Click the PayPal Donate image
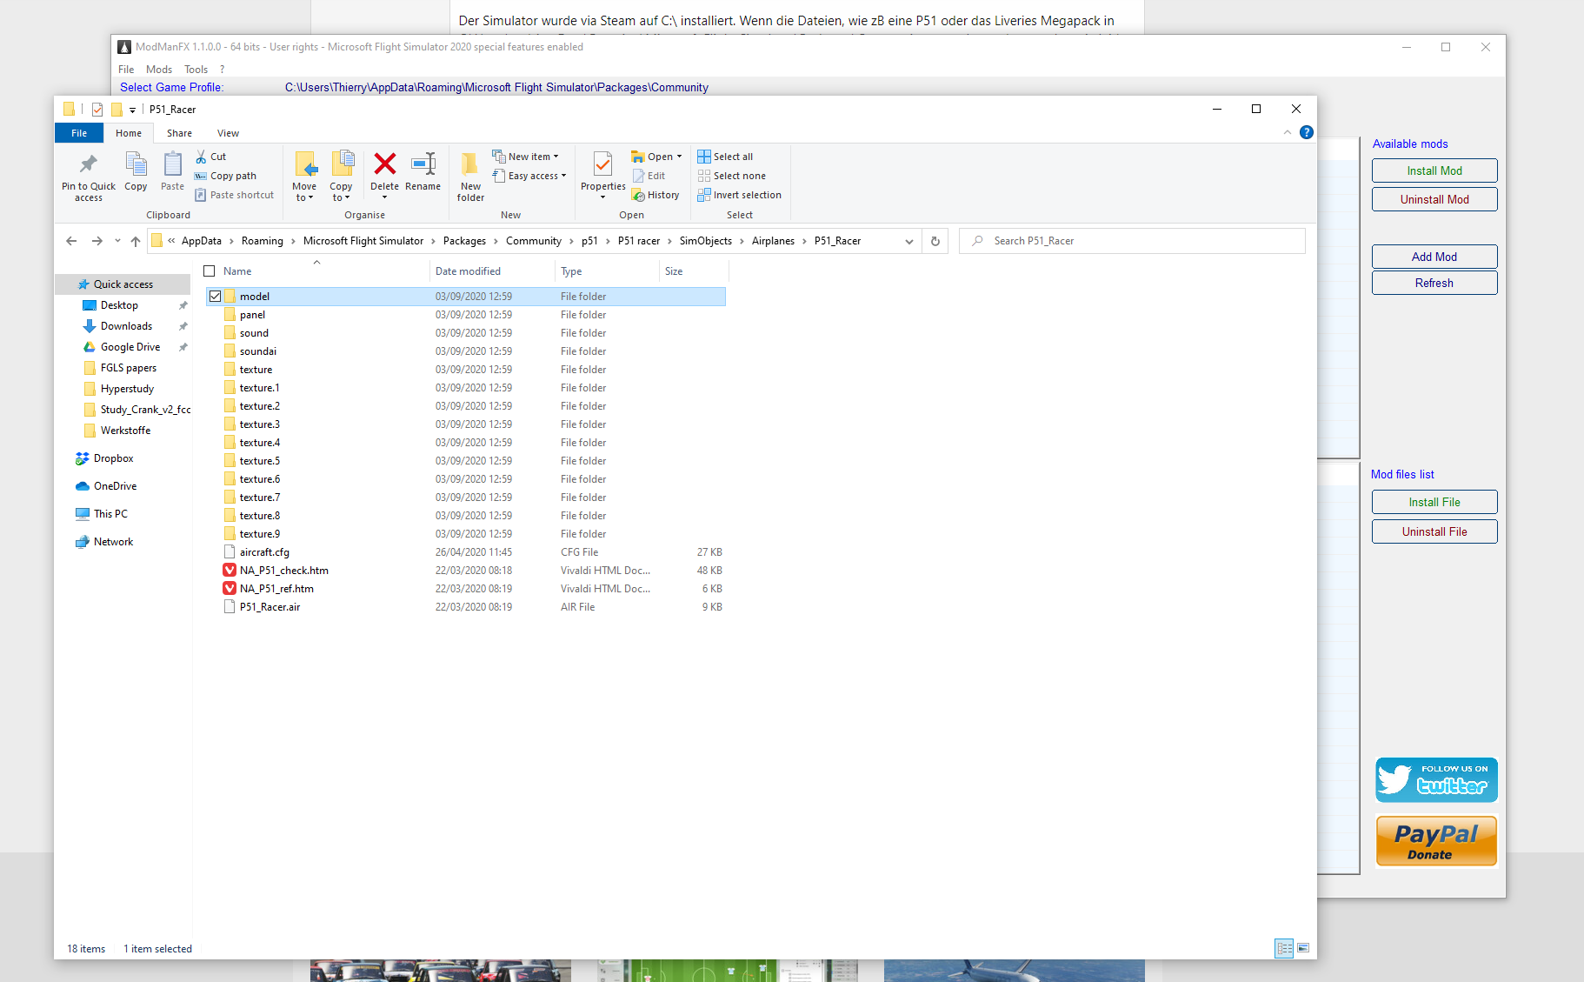1584x982 pixels. tap(1436, 841)
